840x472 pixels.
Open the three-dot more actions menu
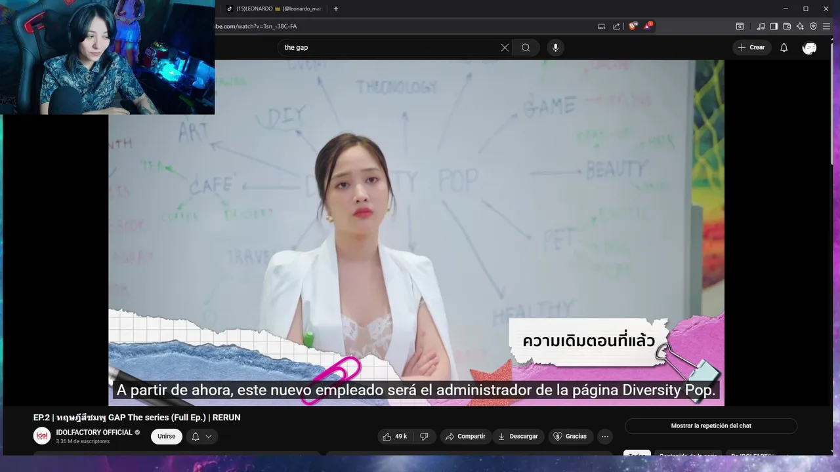click(x=605, y=437)
